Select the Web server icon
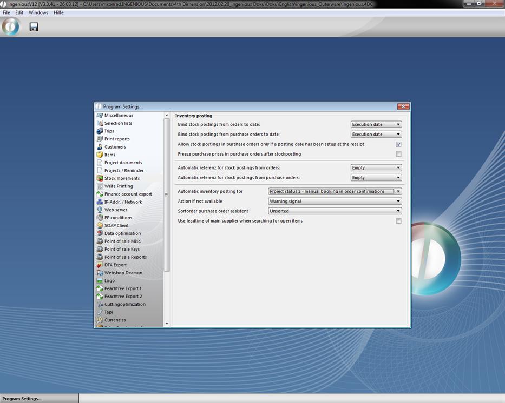Viewport: 505px width, 403px height. tap(100, 210)
